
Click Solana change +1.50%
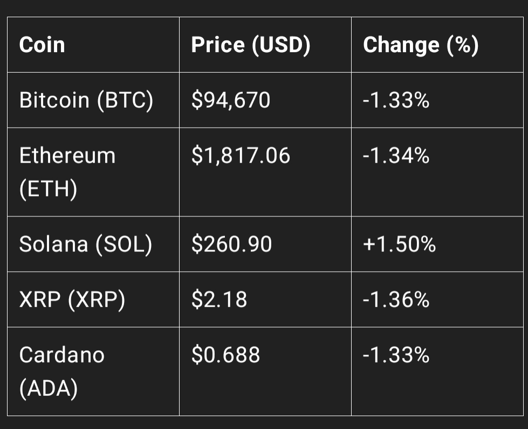pyautogui.click(x=399, y=245)
